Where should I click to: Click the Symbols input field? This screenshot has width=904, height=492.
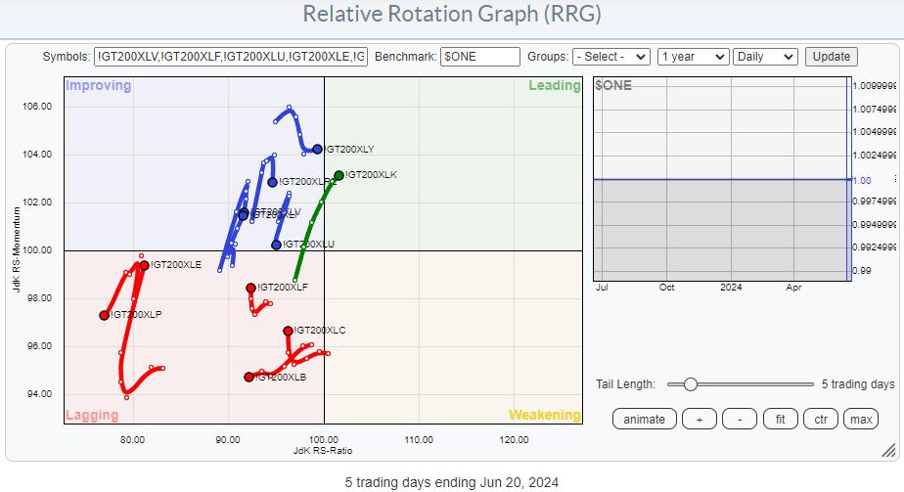coord(231,57)
